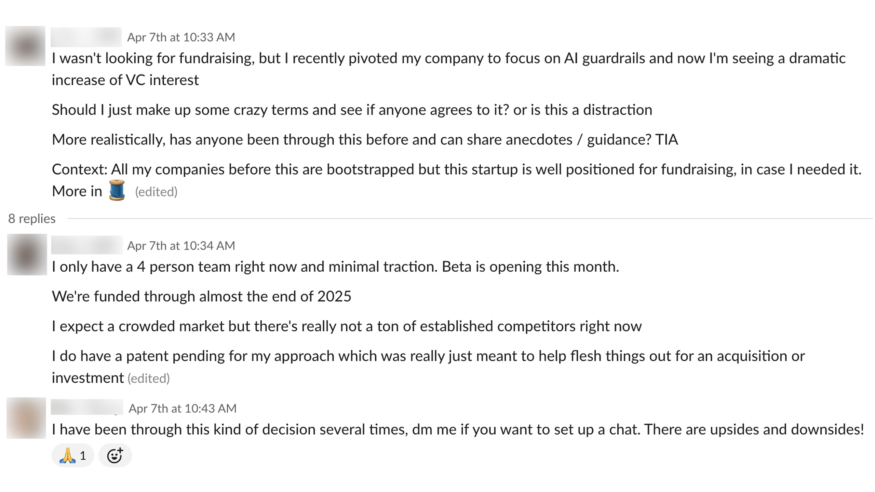Select the sender name on 10:34 AM reply
The width and height of the screenshot is (875, 492).
tap(87, 245)
